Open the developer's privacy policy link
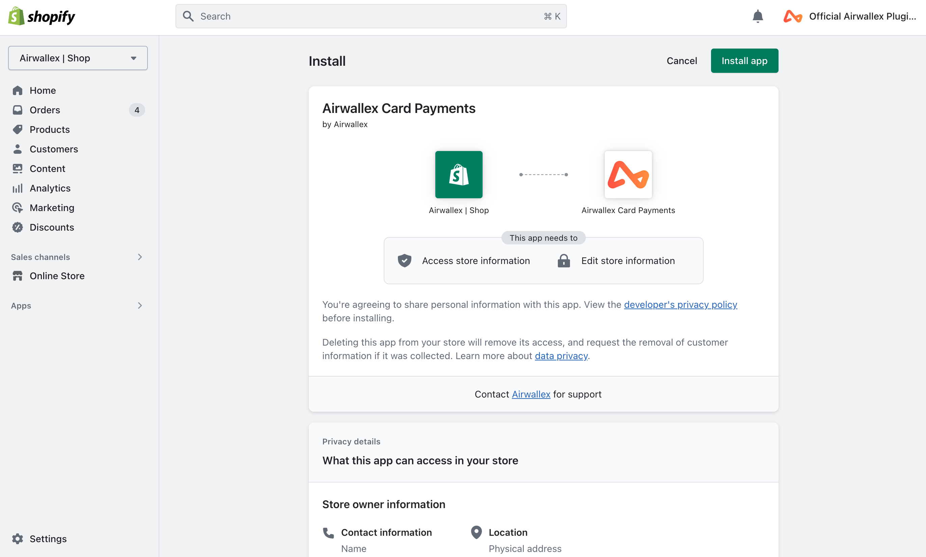This screenshot has height=557, width=926. point(680,304)
